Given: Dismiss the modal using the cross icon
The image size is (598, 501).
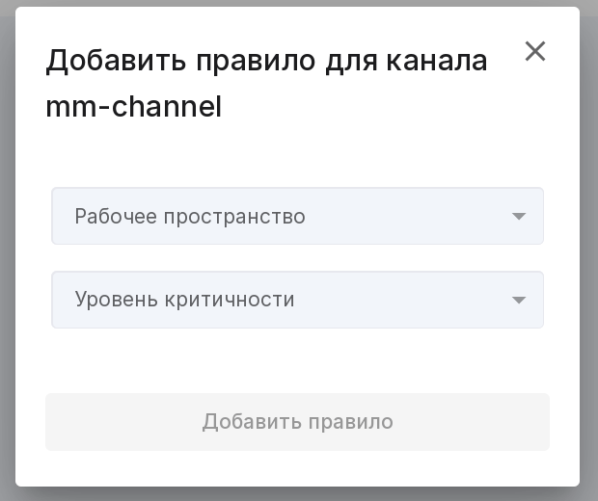Looking at the screenshot, I should click(535, 51).
